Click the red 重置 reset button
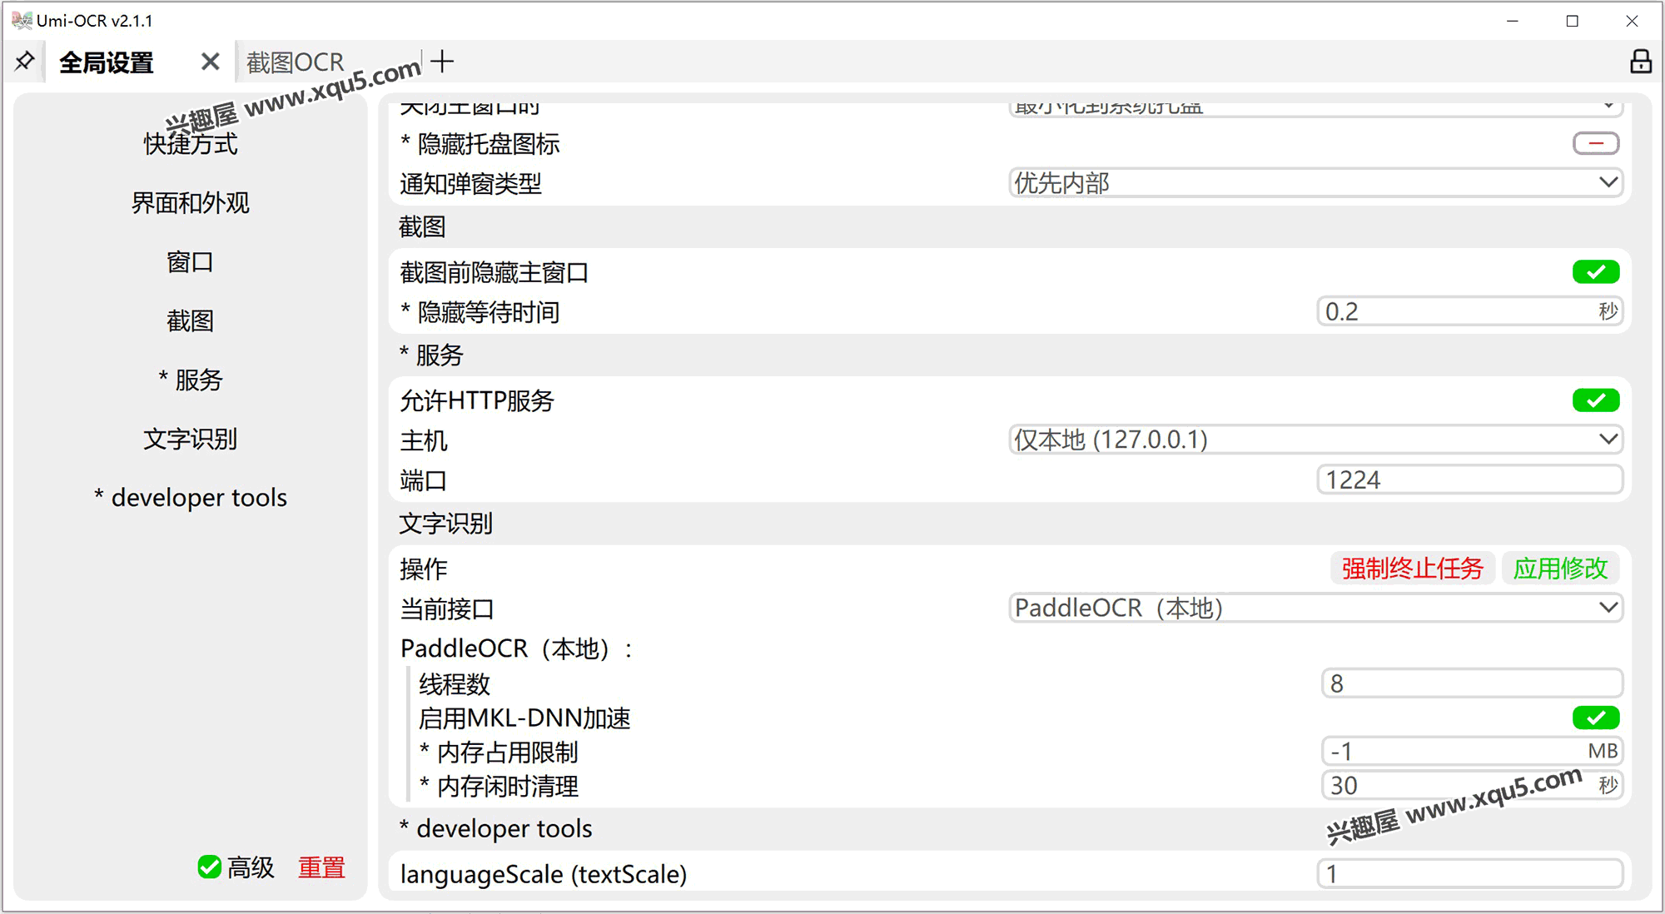The image size is (1665, 914). [321, 867]
